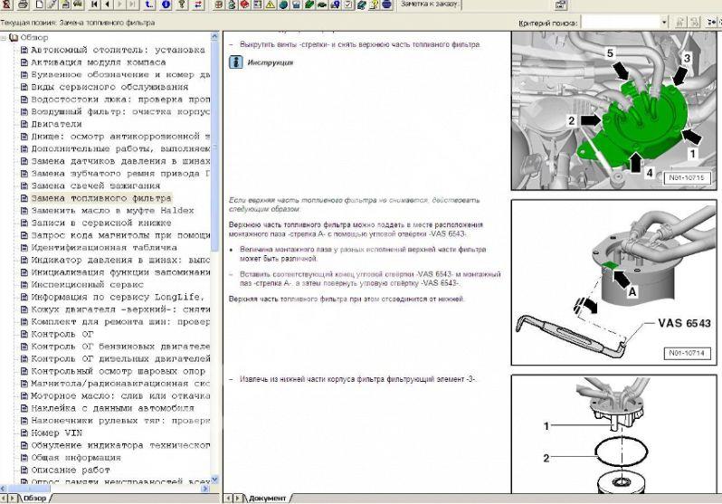Image resolution: width=722 pixels, height=504 pixels.
Task: Click the tree panel scroll-down arrow
Action: point(214,482)
